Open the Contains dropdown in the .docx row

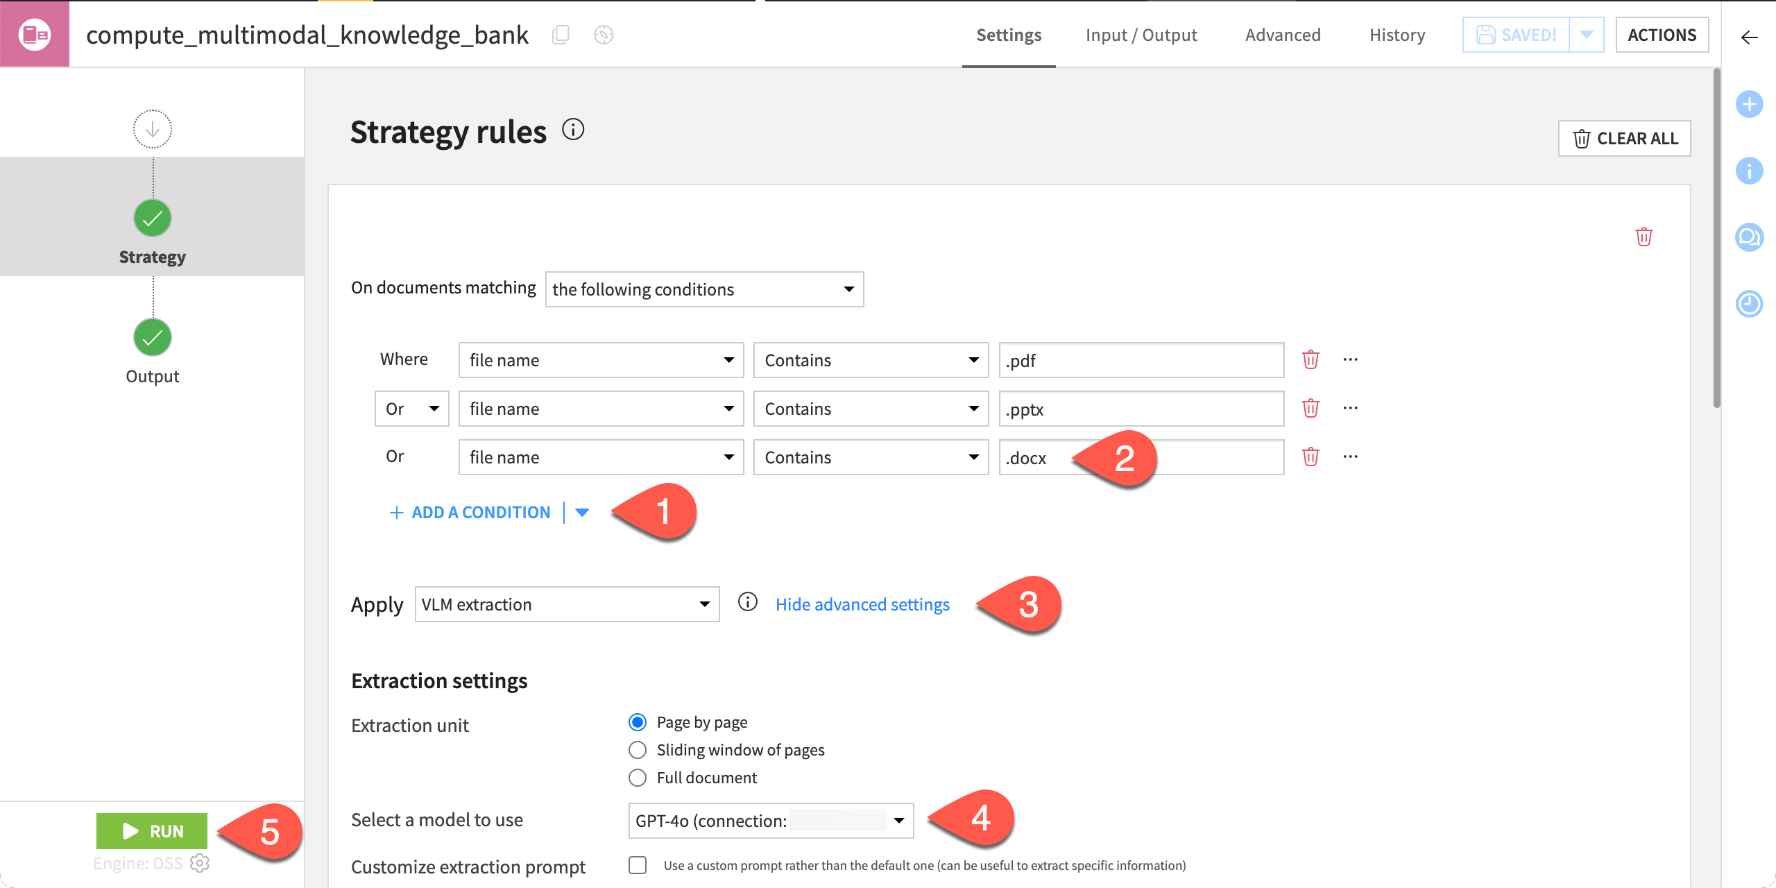[x=871, y=457]
